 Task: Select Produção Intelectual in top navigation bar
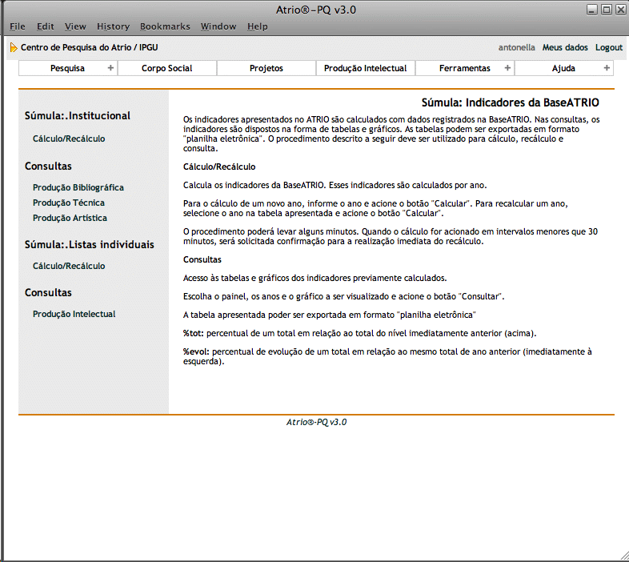365,68
